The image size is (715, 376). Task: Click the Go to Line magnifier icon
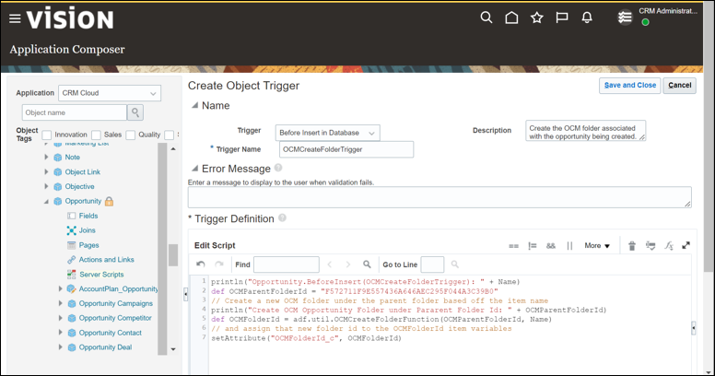click(x=454, y=264)
